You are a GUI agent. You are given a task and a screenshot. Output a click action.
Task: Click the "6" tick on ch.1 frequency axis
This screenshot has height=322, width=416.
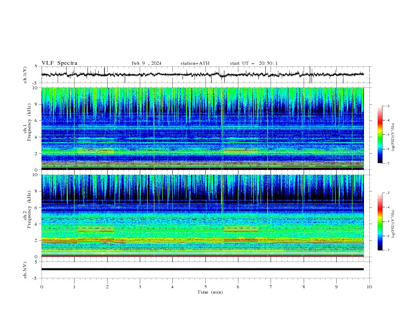click(37, 120)
